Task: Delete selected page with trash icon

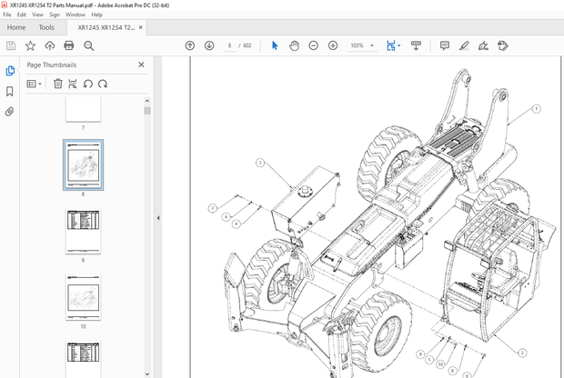Action: pyautogui.click(x=58, y=84)
